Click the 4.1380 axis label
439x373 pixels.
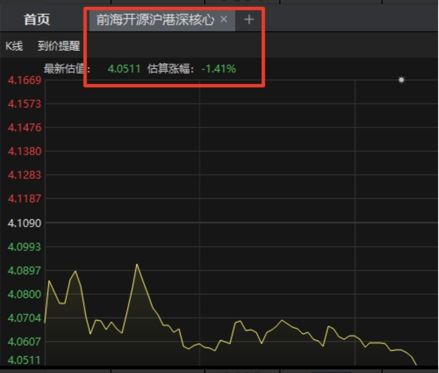(24, 151)
